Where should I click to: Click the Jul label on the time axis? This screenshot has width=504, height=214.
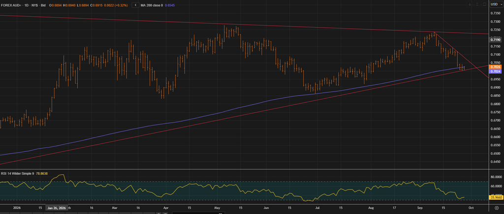point(317,208)
